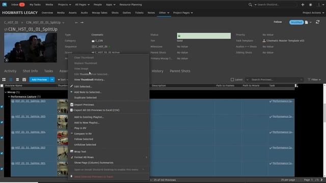
Task: Switch to card view mode
Action: [17, 80]
